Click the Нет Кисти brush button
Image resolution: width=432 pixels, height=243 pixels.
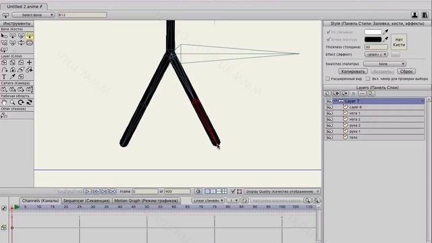[x=399, y=42]
